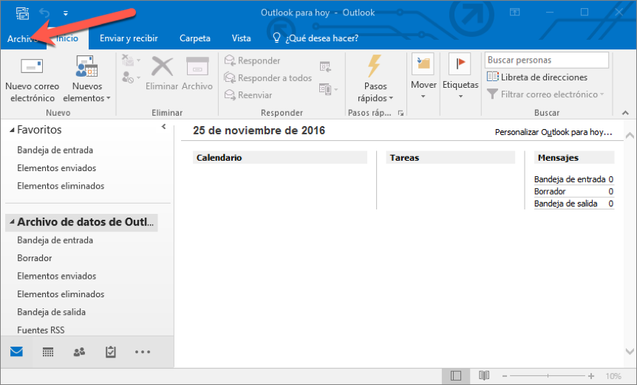Create a Nuevo correo electrónico
This screenshot has height=385, width=637.
[32, 80]
